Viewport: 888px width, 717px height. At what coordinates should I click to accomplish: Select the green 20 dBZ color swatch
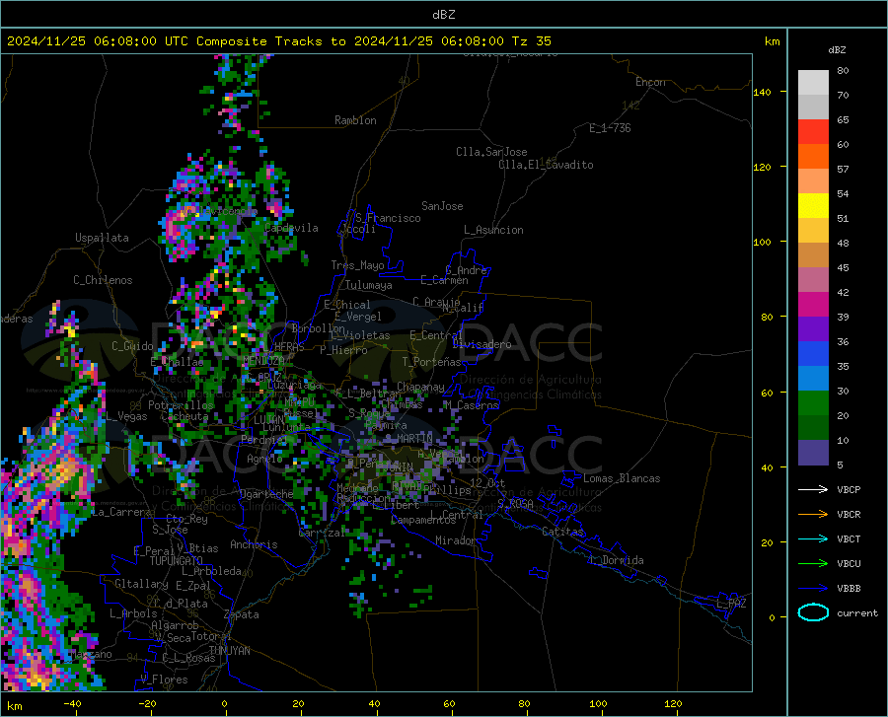(x=813, y=403)
